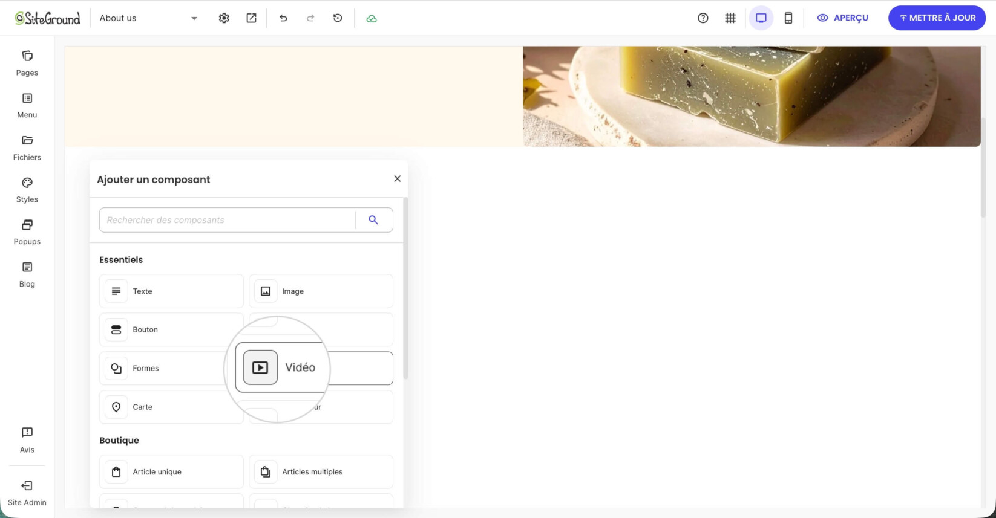Click the main page vertical scrollbar
The height and width of the screenshot is (518, 996).
point(983,167)
